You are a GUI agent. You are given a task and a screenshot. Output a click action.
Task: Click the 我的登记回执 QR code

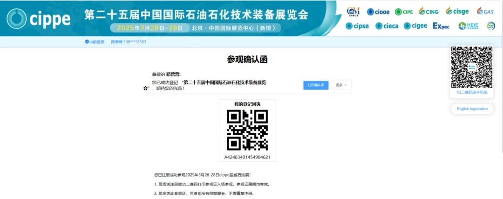(247, 130)
